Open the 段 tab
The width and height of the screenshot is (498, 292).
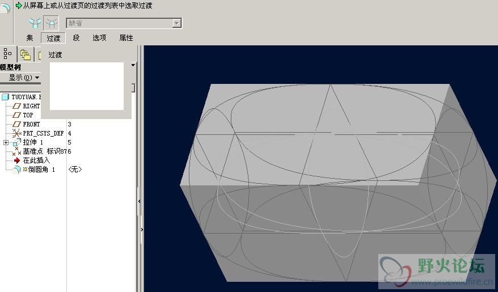click(76, 38)
